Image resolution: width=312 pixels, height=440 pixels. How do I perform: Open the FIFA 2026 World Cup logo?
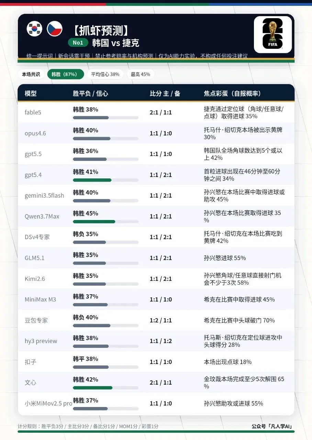click(273, 34)
